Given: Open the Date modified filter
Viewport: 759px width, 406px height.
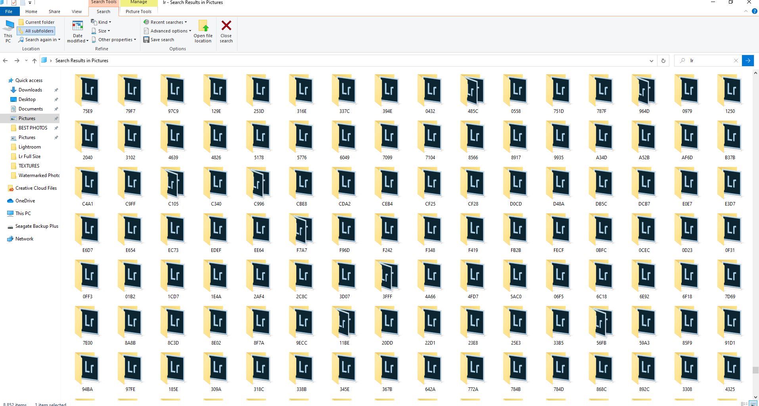Looking at the screenshot, I should (77, 32).
